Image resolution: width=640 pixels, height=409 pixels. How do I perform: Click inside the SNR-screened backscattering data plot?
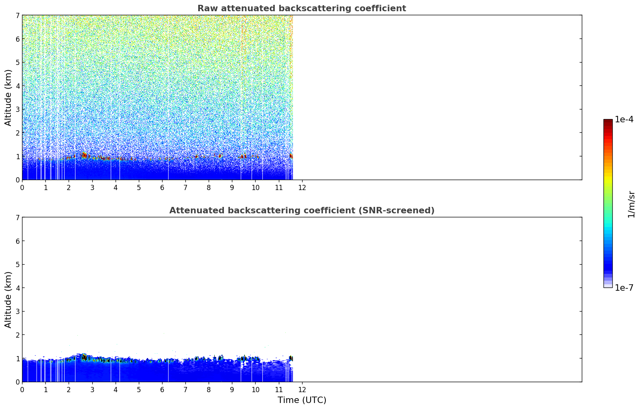(x=302, y=300)
